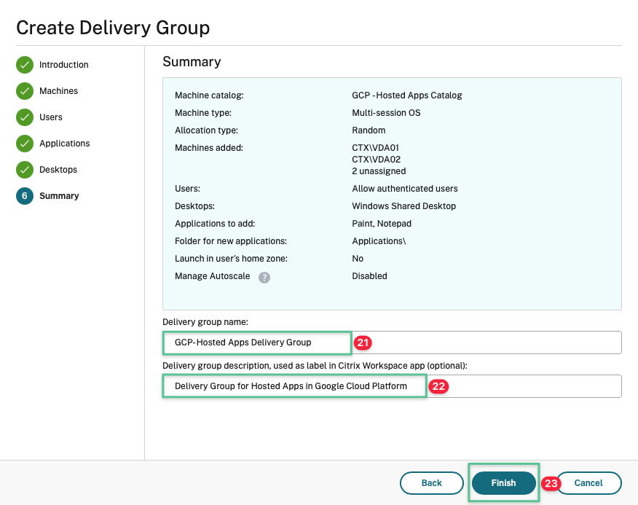The width and height of the screenshot is (638, 505).
Task: Click the green checkmark icon beside Applications
Action: 25,144
